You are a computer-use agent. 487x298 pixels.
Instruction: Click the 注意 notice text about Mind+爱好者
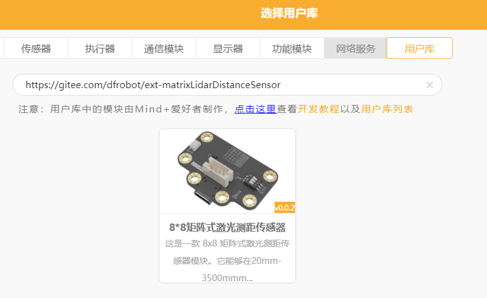pyautogui.click(x=124, y=109)
